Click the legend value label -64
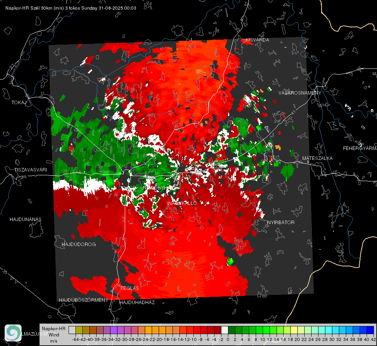 click(x=75, y=339)
